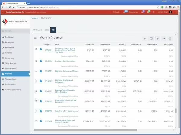The height and width of the screenshot is (135, 181).
Task: Open Equifax Office Renovation project link
Action: point(65,61)
